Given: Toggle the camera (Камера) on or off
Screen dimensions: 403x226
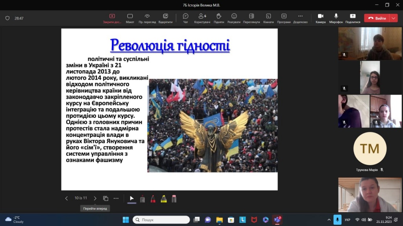Looking at the screenshot, I should [320, 18].
